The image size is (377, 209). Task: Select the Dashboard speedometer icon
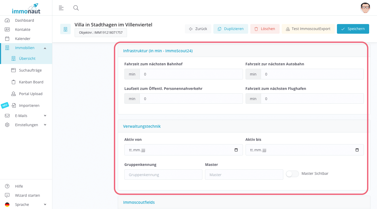(x=7, y=20)
